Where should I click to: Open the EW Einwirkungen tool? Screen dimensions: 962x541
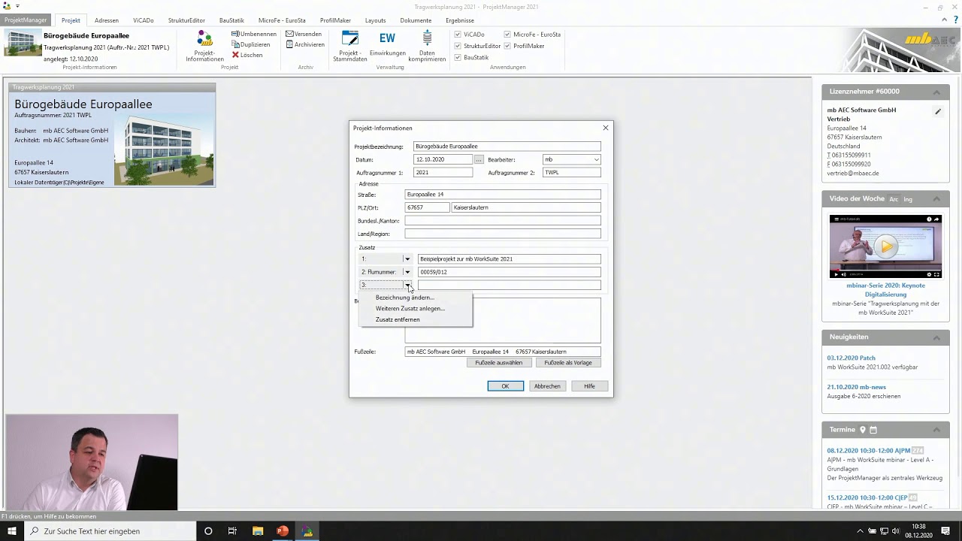pos(387,44)
